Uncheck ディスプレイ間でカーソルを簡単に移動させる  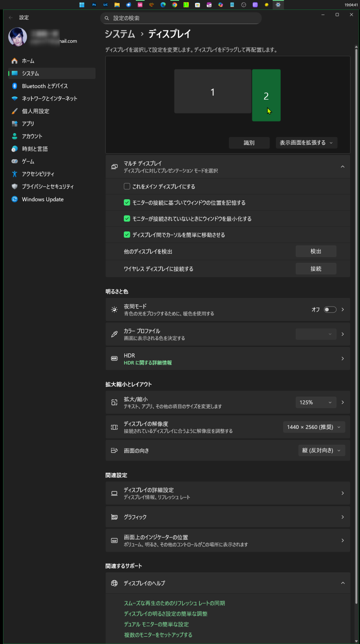[127, 235]
